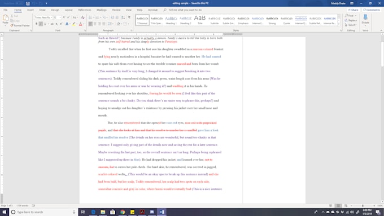
Task: Toggle Underline formatting
Action: click(x=45, y=24)
